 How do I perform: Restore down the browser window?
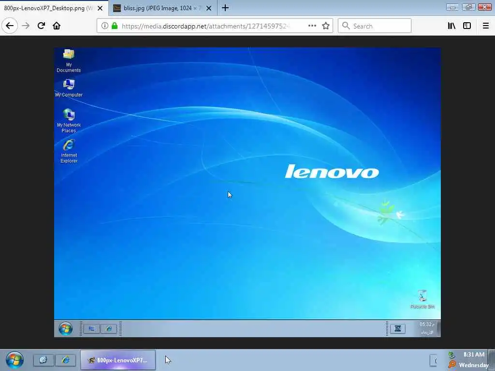[x=468, y=7]
